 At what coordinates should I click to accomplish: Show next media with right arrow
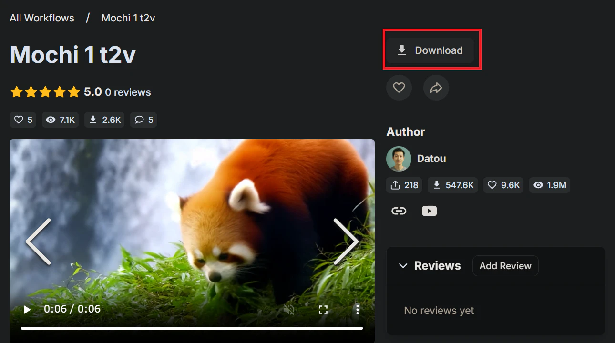point(346,242)
